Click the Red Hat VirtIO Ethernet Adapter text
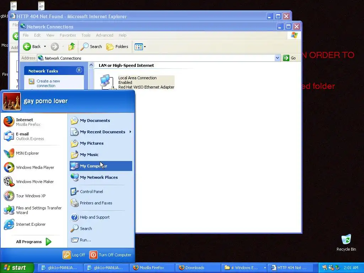 [x=146, y=87]
